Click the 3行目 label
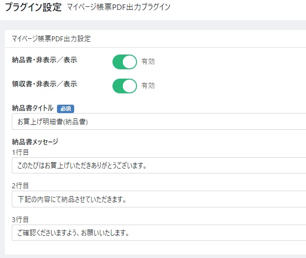The width and height of the screenshot is (306, 258). (20, 220)
